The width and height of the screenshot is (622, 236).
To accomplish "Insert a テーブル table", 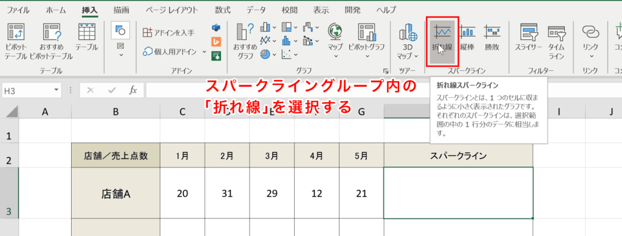I will pyautogui.click(x=86, y=38).
